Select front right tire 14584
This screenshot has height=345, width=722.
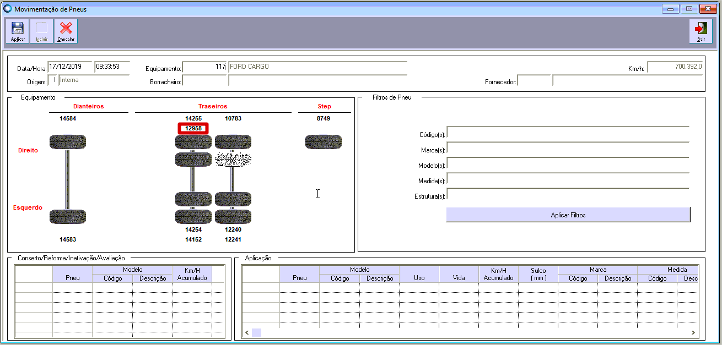(68, 142)
